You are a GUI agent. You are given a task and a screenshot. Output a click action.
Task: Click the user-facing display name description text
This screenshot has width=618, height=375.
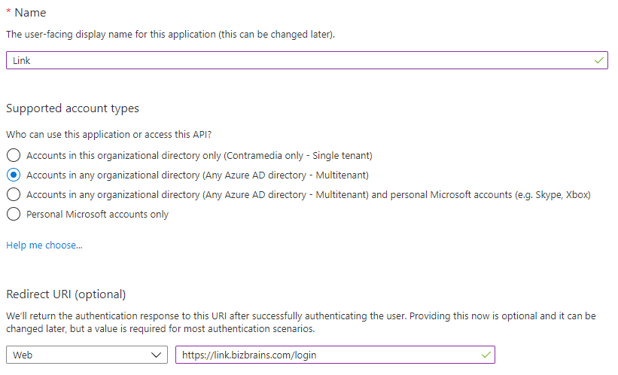pos(170,35)
